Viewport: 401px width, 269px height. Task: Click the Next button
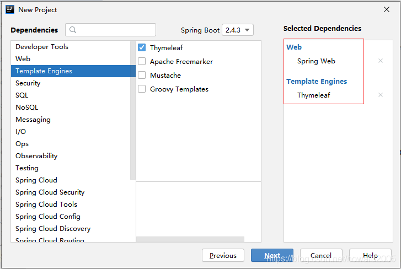[272, 255]
